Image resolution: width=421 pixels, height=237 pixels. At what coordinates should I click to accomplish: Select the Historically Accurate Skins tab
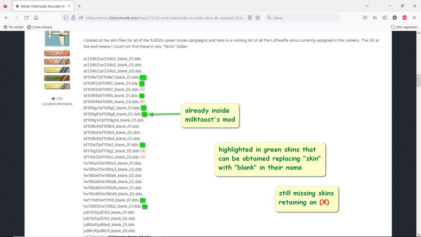tap(41, 6)
